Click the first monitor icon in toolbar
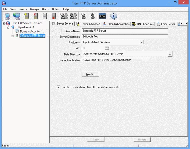The width and height of the screenshot is (190, 149). click(6, 16)
